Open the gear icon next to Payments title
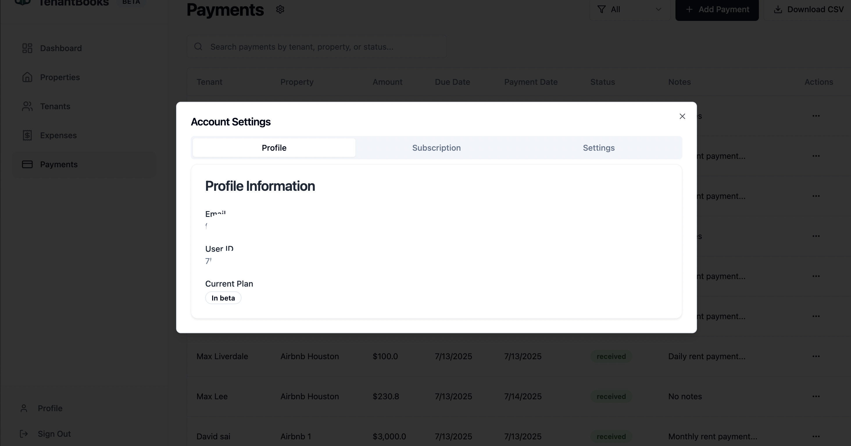This screenshot has height=446, width=851. (x=280, y=10)
